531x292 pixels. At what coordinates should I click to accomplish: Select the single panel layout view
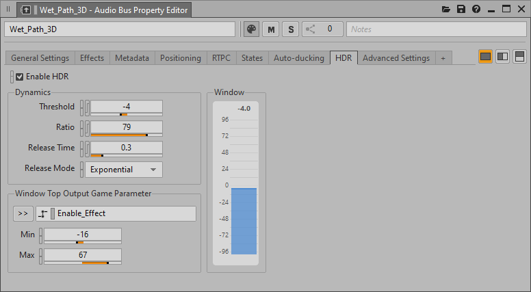pos(485,57)
